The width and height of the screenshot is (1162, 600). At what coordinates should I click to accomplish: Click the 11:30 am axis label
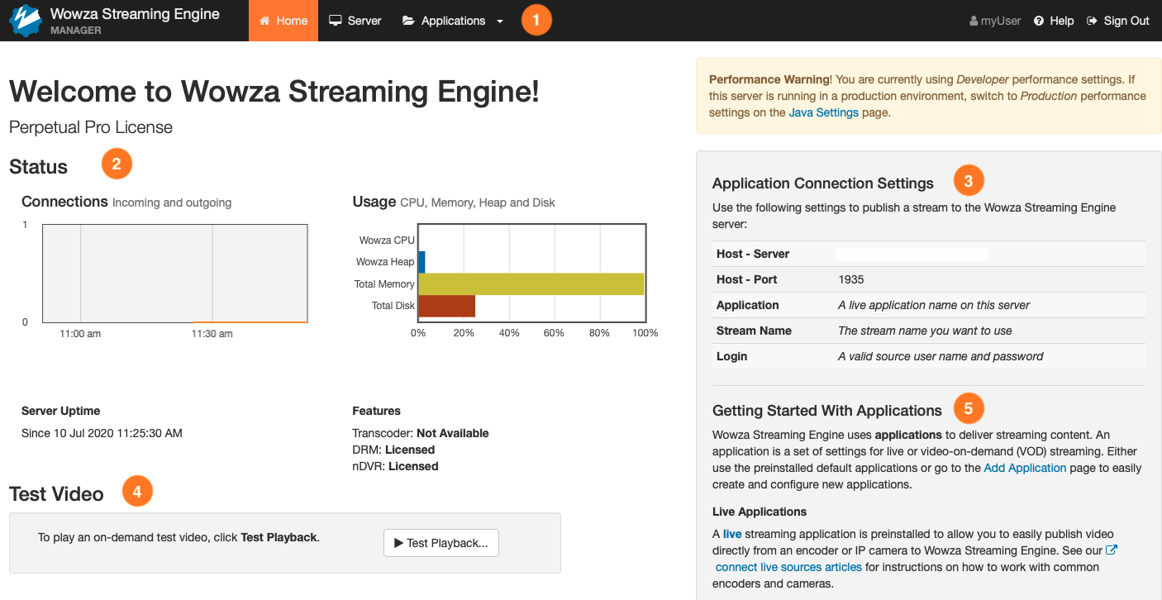point(212,334)
